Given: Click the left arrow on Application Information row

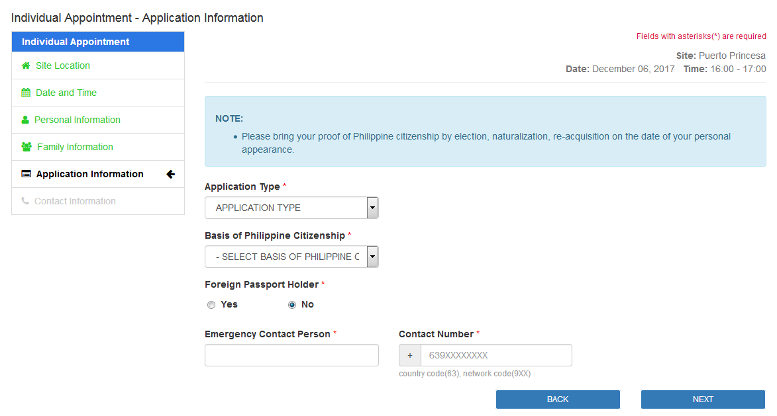Looking at the screenshot, I should coord(171,174).
